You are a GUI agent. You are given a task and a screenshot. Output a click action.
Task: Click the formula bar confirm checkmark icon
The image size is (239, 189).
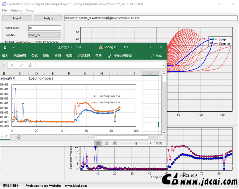pyautogui.click(x=21, y=65)
